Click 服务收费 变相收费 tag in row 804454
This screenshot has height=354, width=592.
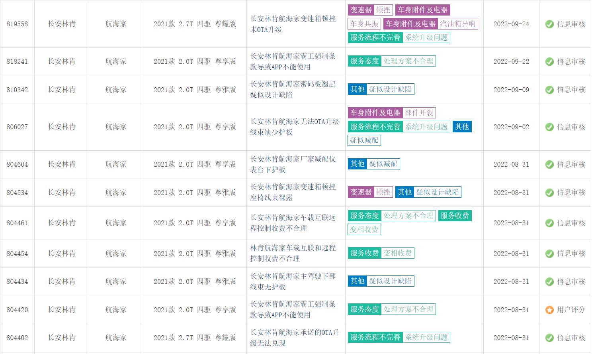tap(381, 253)
